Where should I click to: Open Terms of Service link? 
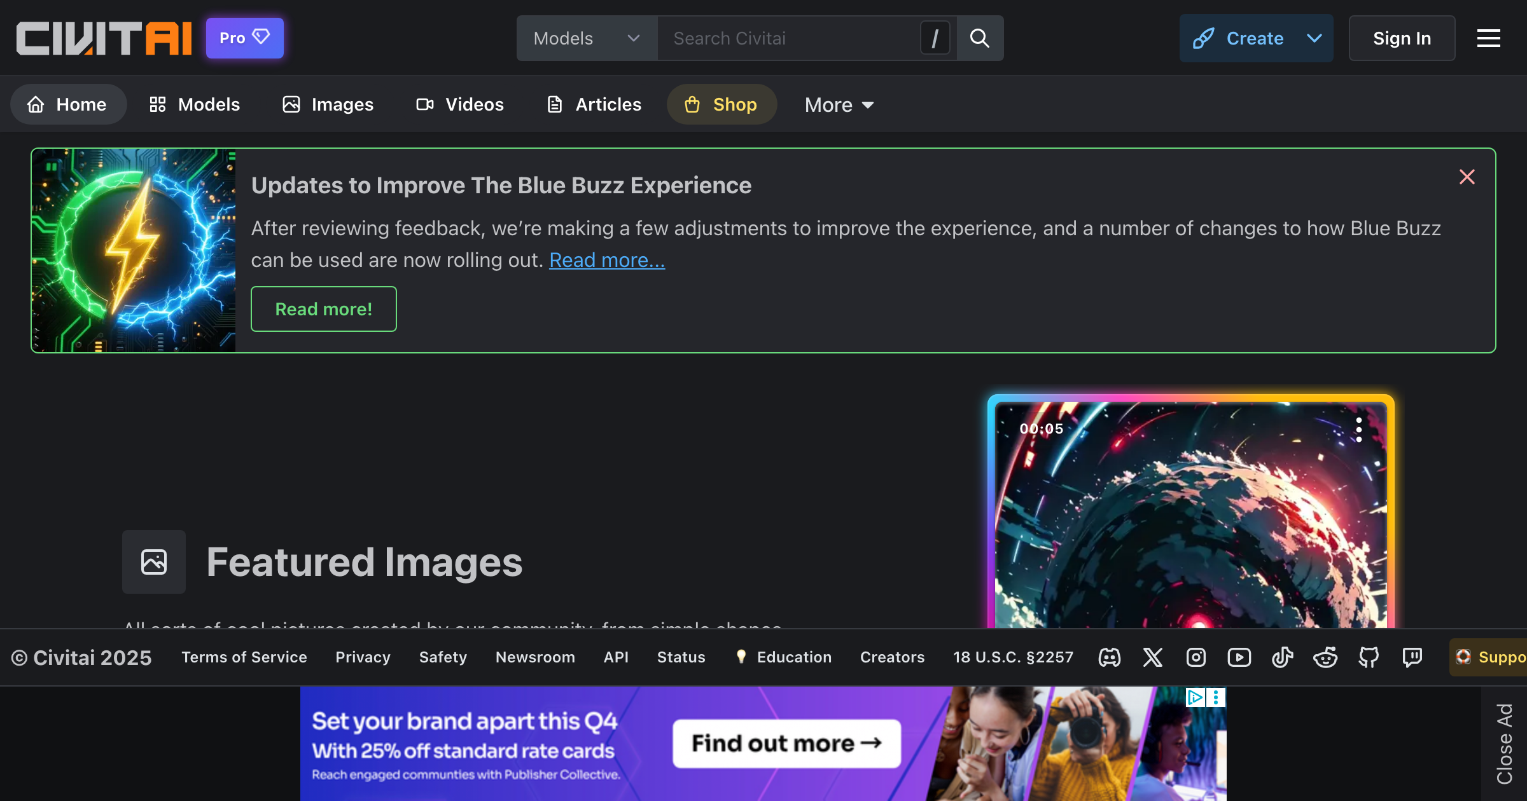[244, 657]
